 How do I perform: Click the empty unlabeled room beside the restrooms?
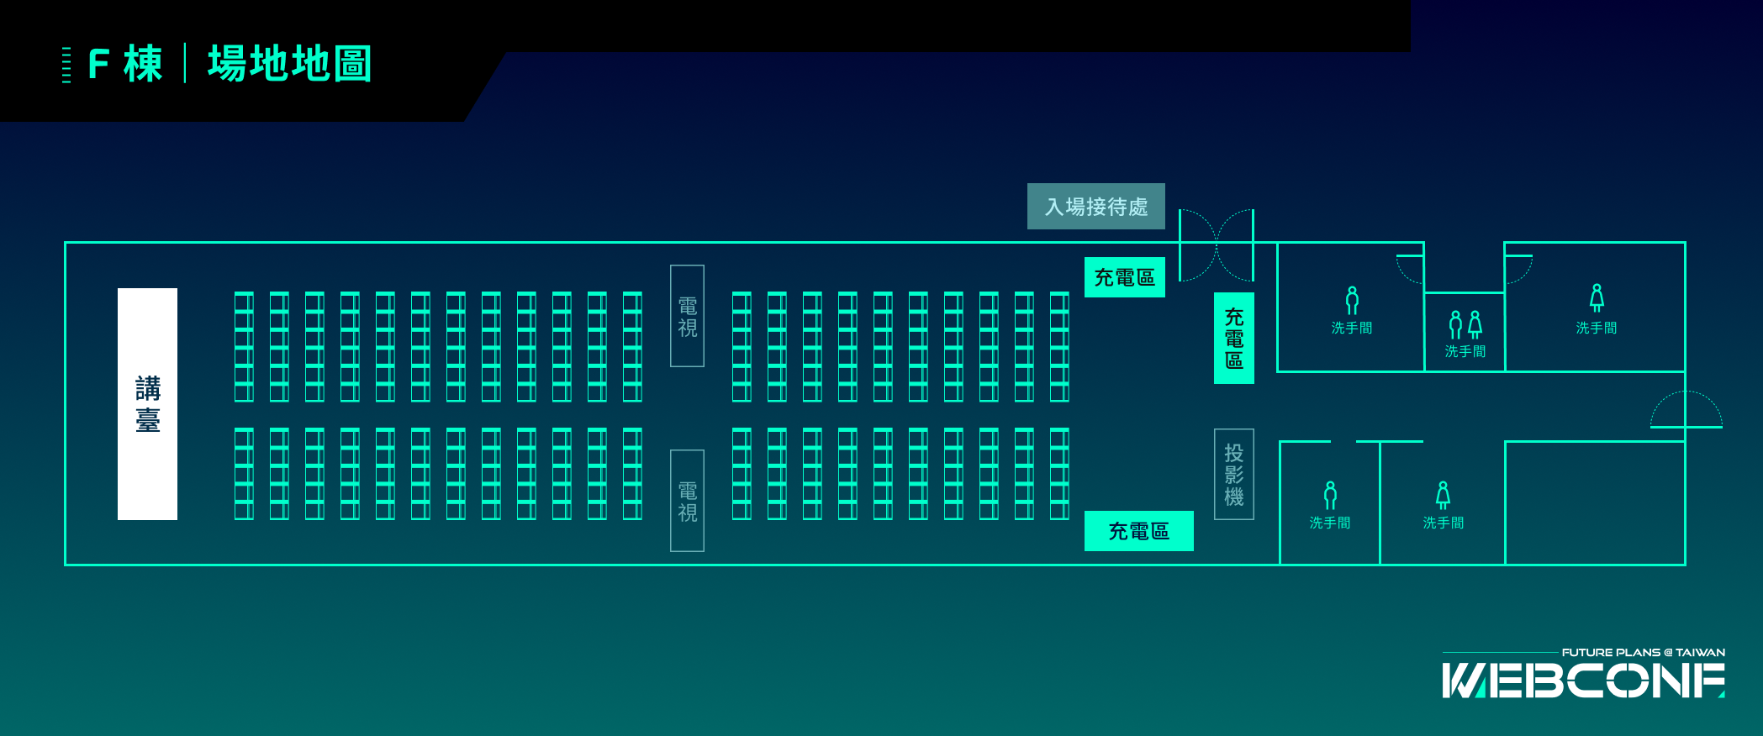1594,502
